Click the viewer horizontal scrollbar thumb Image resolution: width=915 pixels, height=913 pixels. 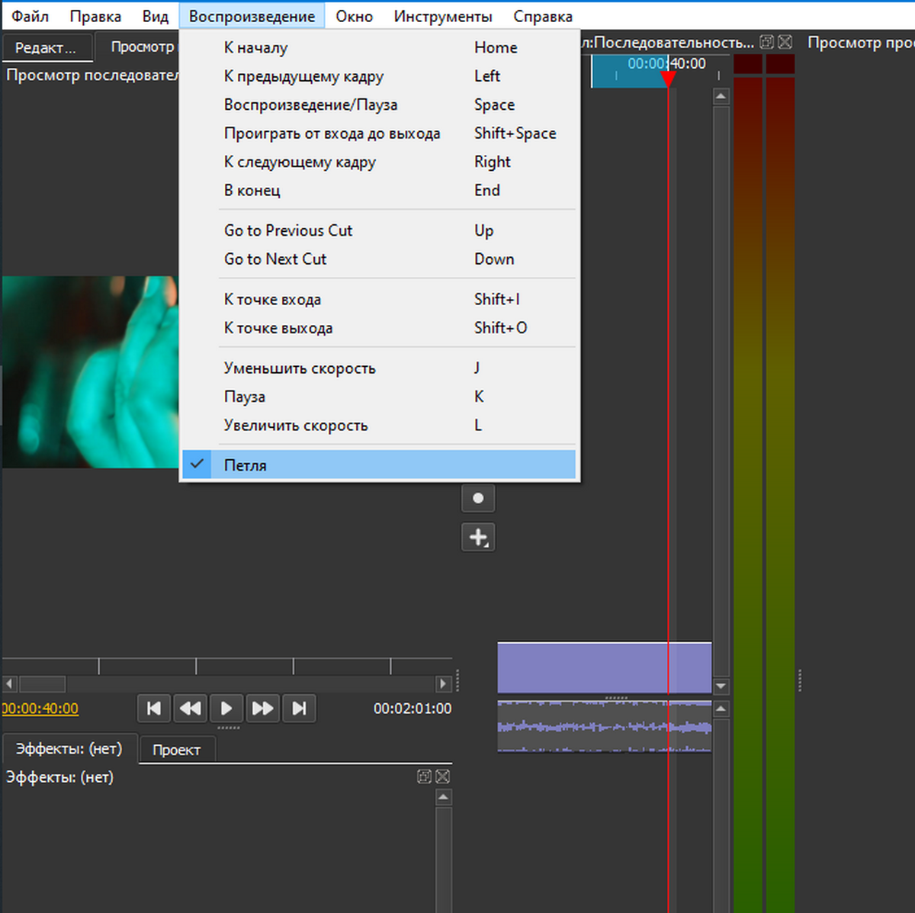tap(43, 683)
